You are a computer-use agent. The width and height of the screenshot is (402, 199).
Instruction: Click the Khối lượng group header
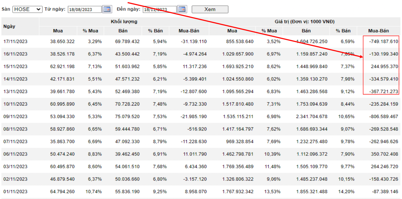coord(124,22)
